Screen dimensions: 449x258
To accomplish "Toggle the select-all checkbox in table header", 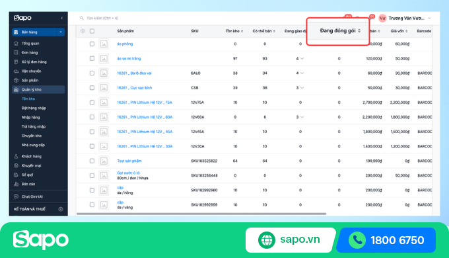I will (x=92, y=31).
